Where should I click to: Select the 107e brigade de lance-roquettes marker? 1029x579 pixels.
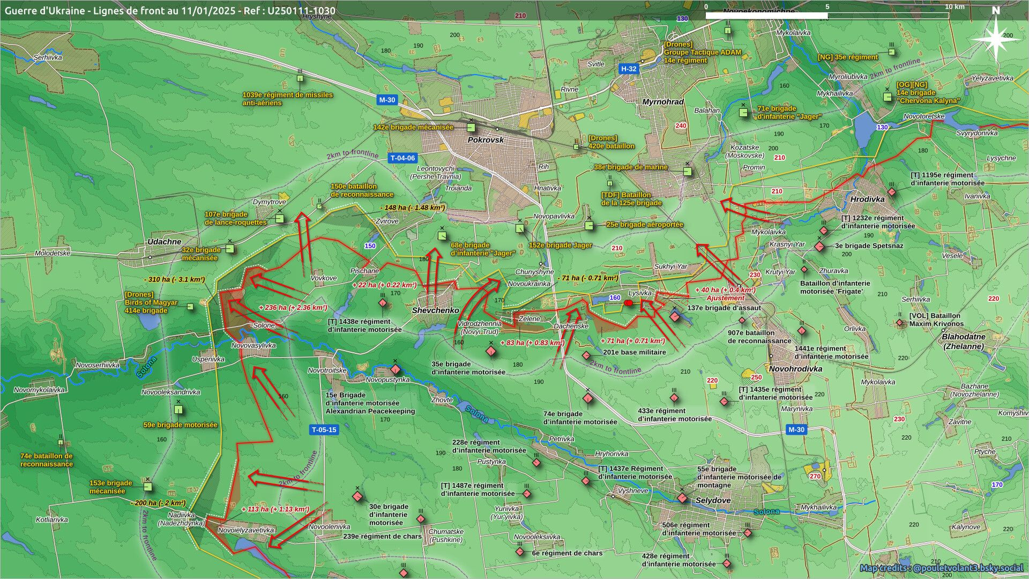280,219
